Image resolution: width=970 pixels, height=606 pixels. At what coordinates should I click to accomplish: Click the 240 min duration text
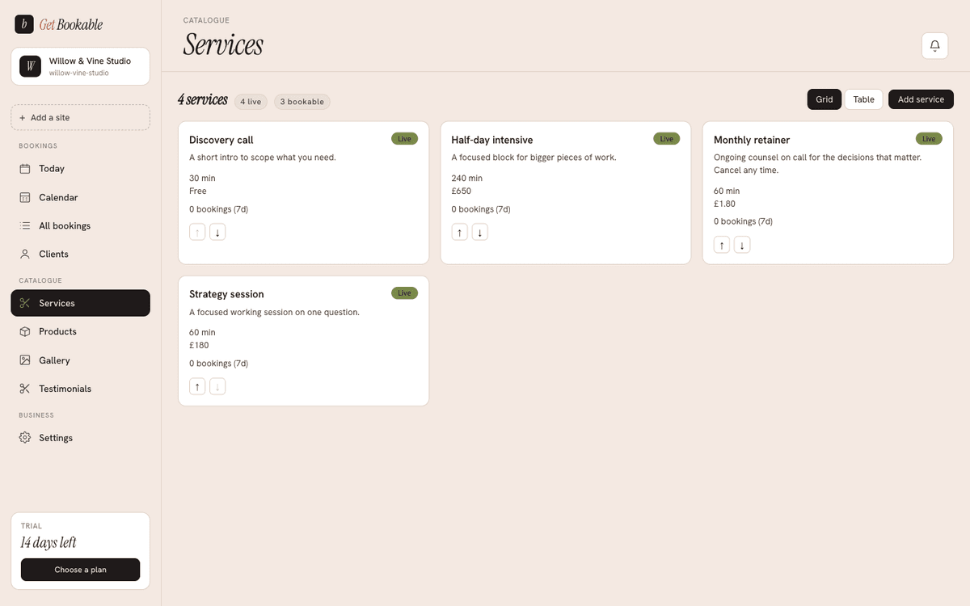tap(467, 178)
